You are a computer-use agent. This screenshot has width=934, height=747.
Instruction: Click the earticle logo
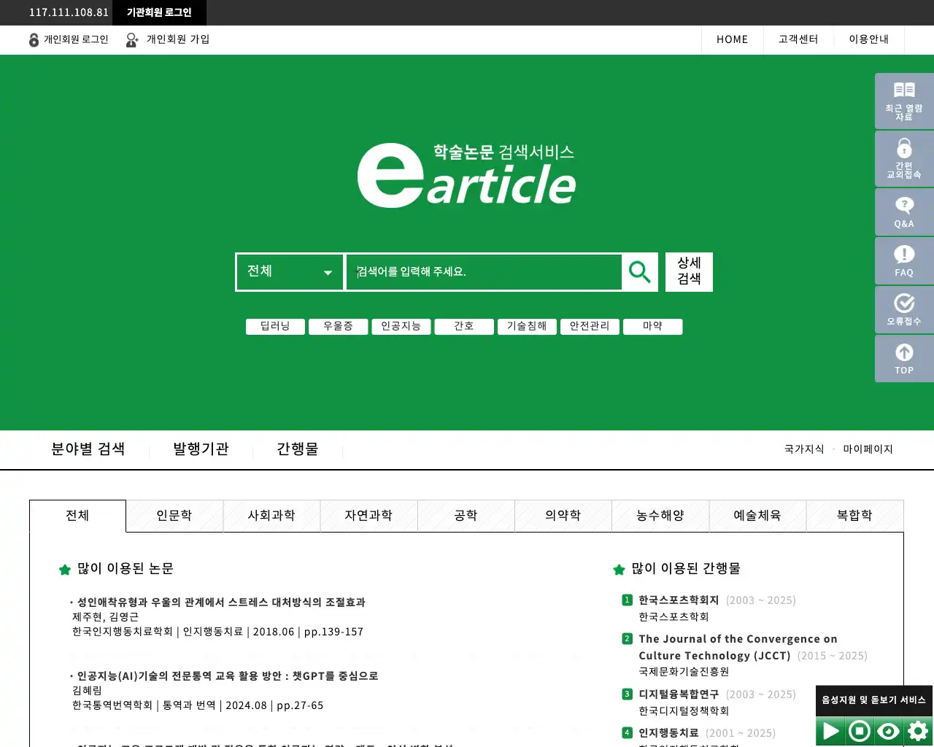(x=466, y=175)
